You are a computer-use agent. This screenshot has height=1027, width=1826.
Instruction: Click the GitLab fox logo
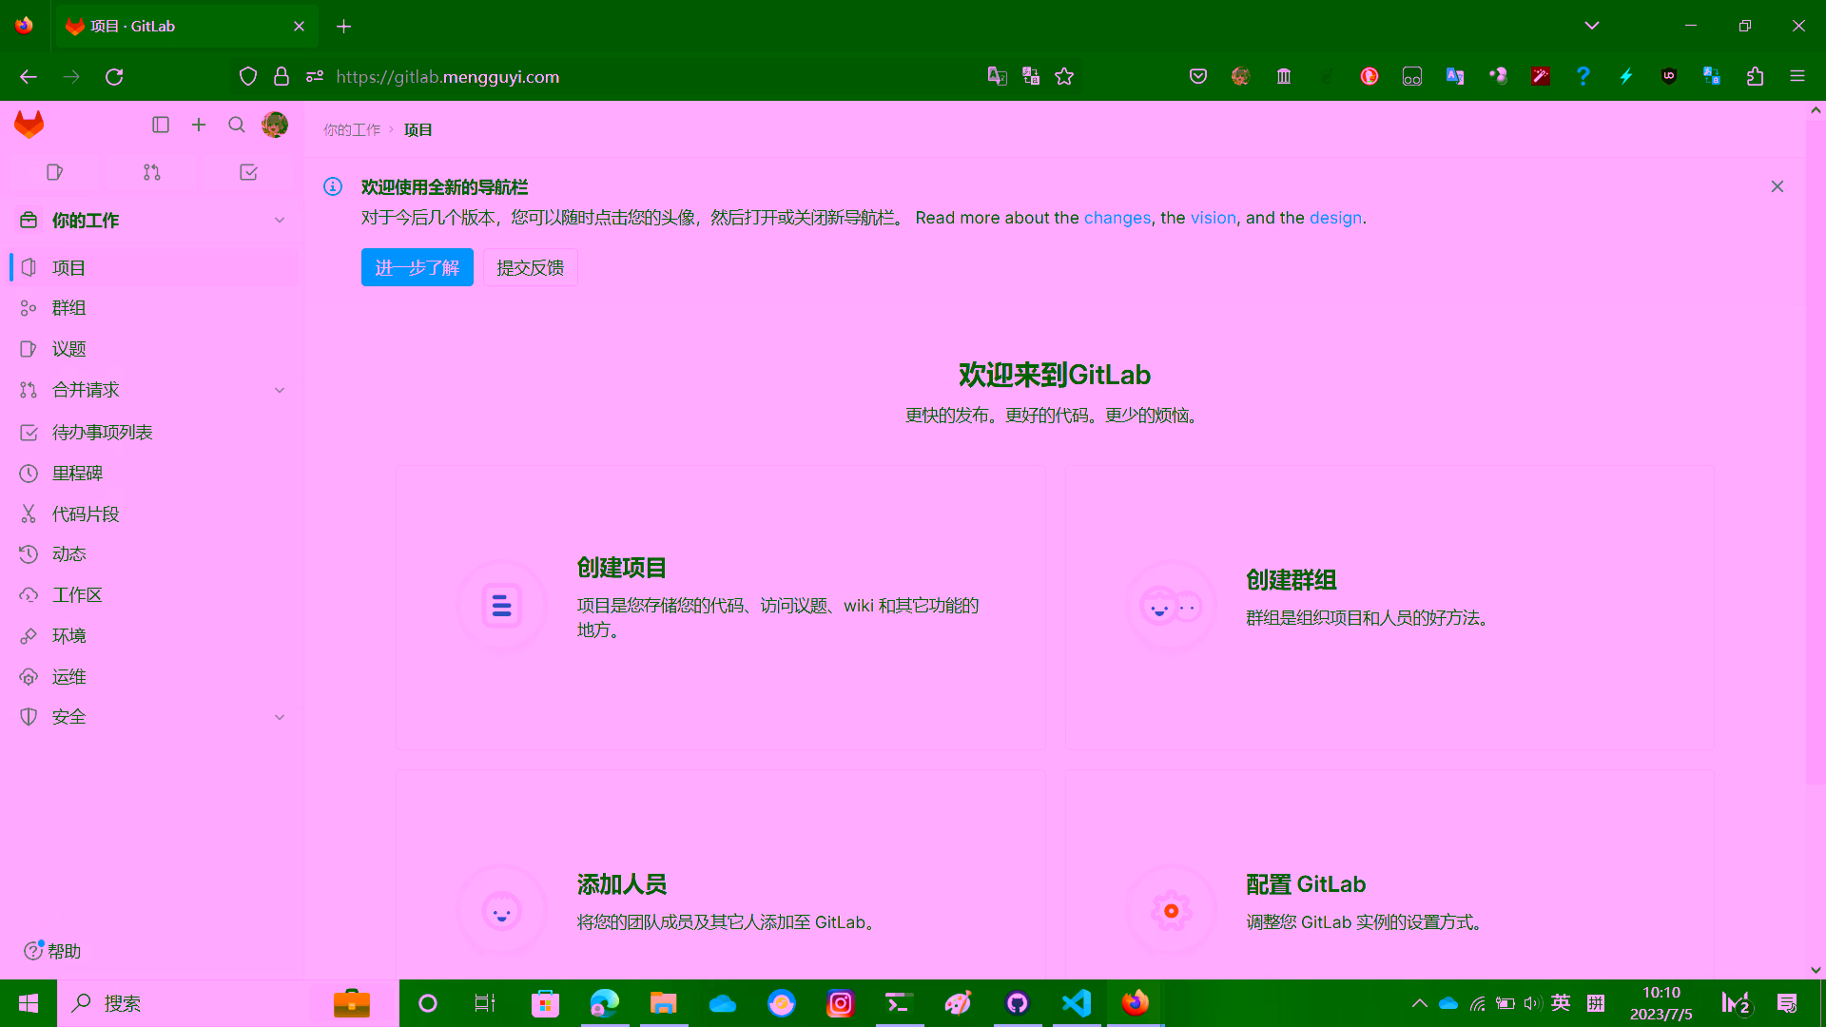29,125
